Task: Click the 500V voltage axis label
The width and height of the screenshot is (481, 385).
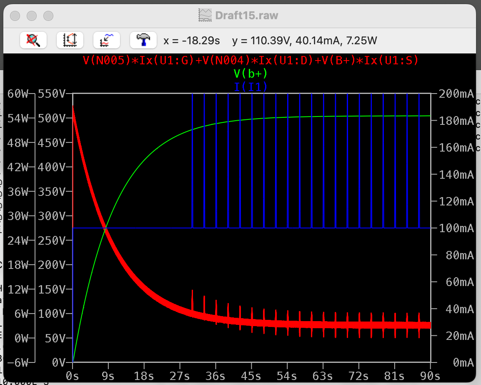Action: coord(52,118)
